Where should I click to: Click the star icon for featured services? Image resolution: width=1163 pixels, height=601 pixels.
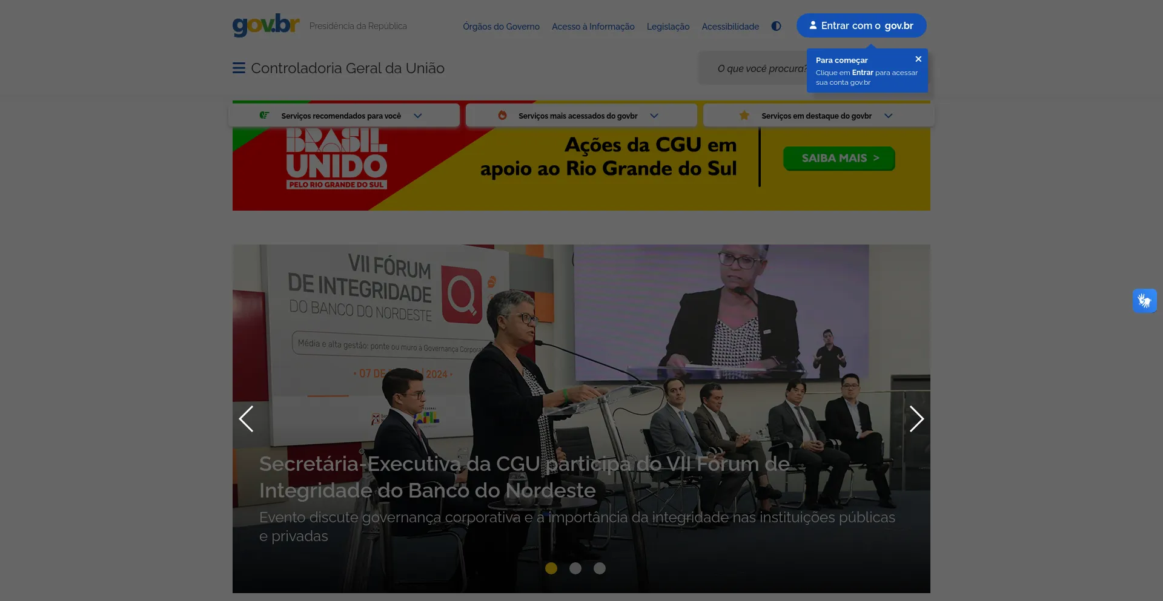pos(744,115)
